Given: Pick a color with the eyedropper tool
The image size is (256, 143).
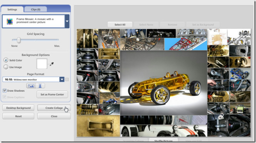Looking at the screenshot, I should coord(52,64).
